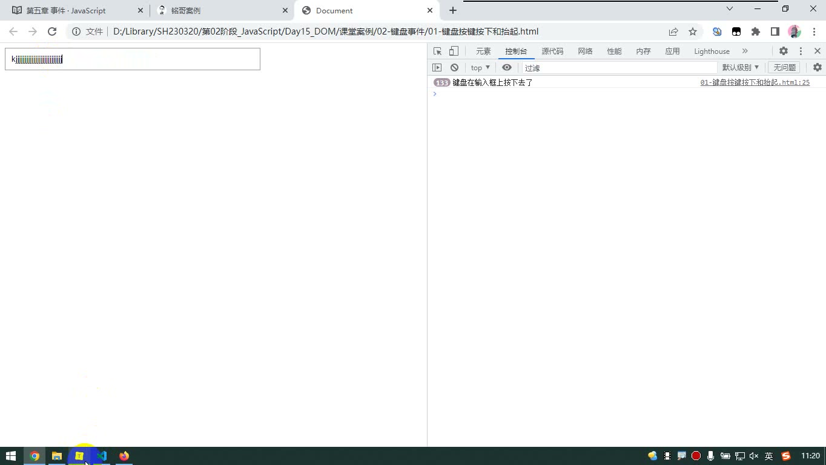Image resolution: width=826 pixels, height=465 pixels.
Task: Click the page text input box
Action: coord(133,59)
